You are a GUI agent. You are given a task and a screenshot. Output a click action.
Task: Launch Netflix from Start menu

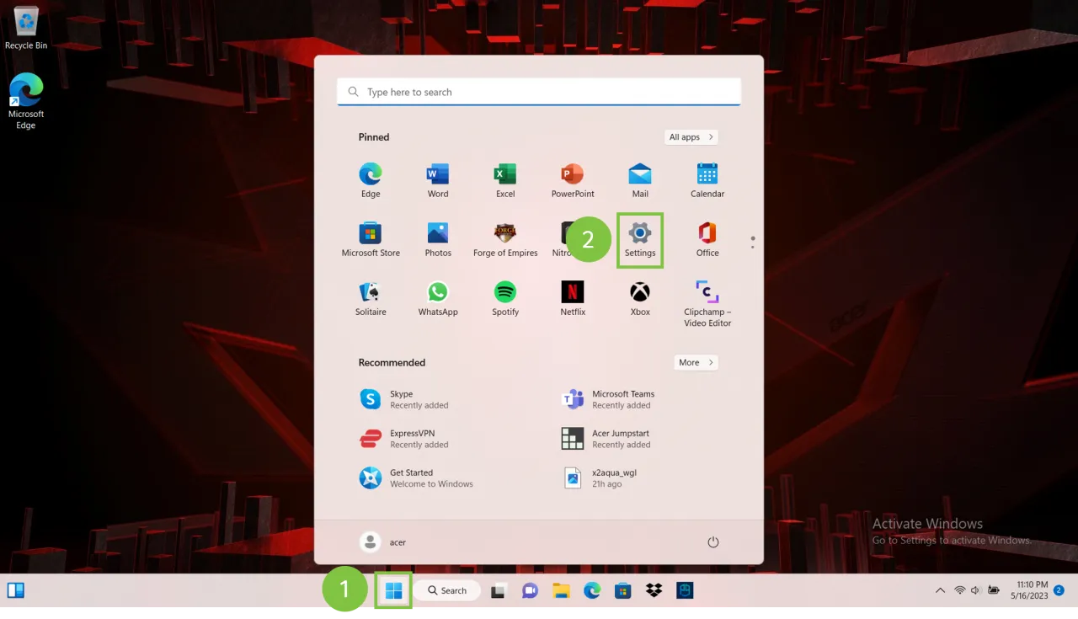[x=573, y=298]
